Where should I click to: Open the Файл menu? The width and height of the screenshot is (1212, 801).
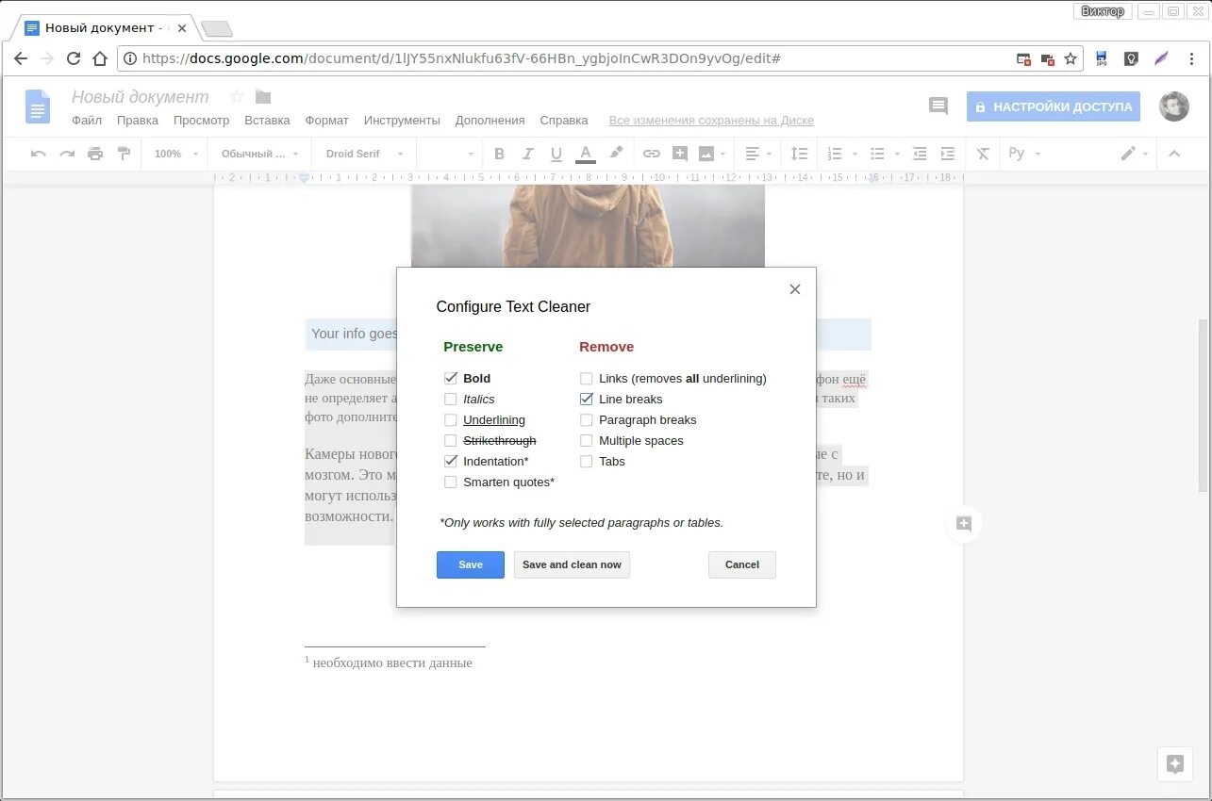pyautogui.click(x=87, y=121)
